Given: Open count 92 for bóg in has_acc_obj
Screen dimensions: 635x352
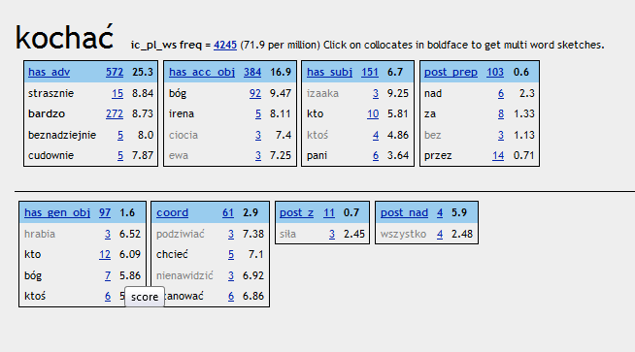Looking at the screenshot, I should point(255,93).
